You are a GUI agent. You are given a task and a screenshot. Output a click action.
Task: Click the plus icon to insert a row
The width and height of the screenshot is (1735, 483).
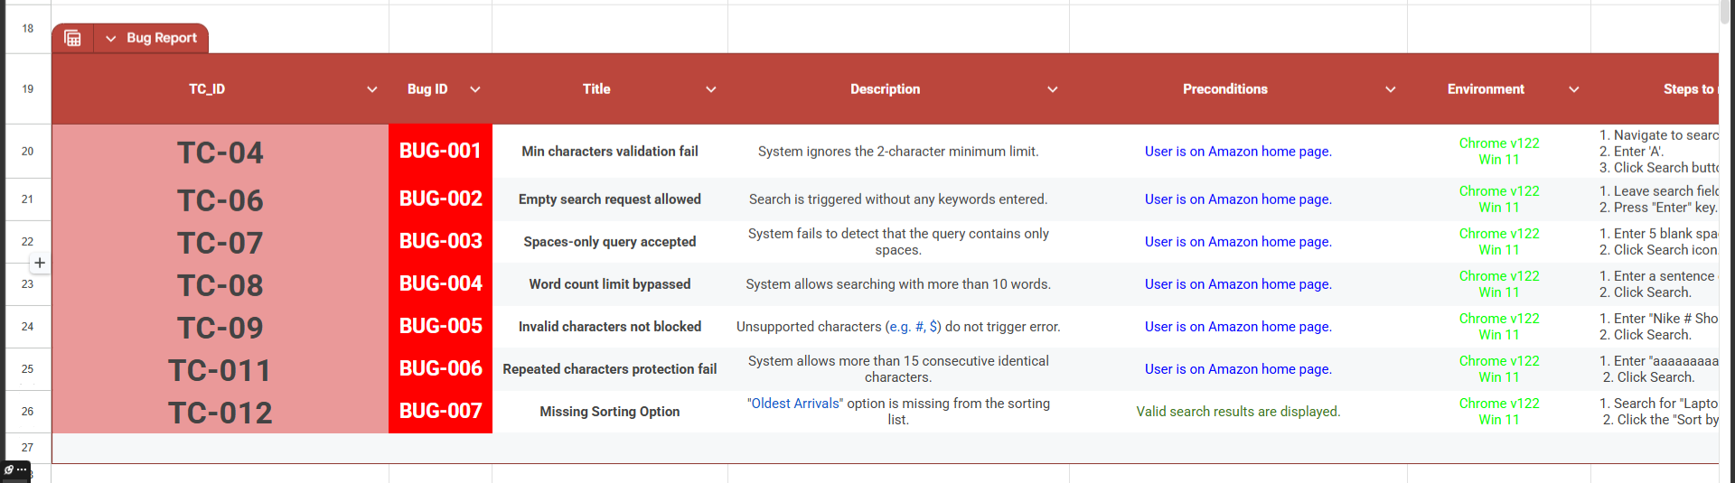coord(40,263)
